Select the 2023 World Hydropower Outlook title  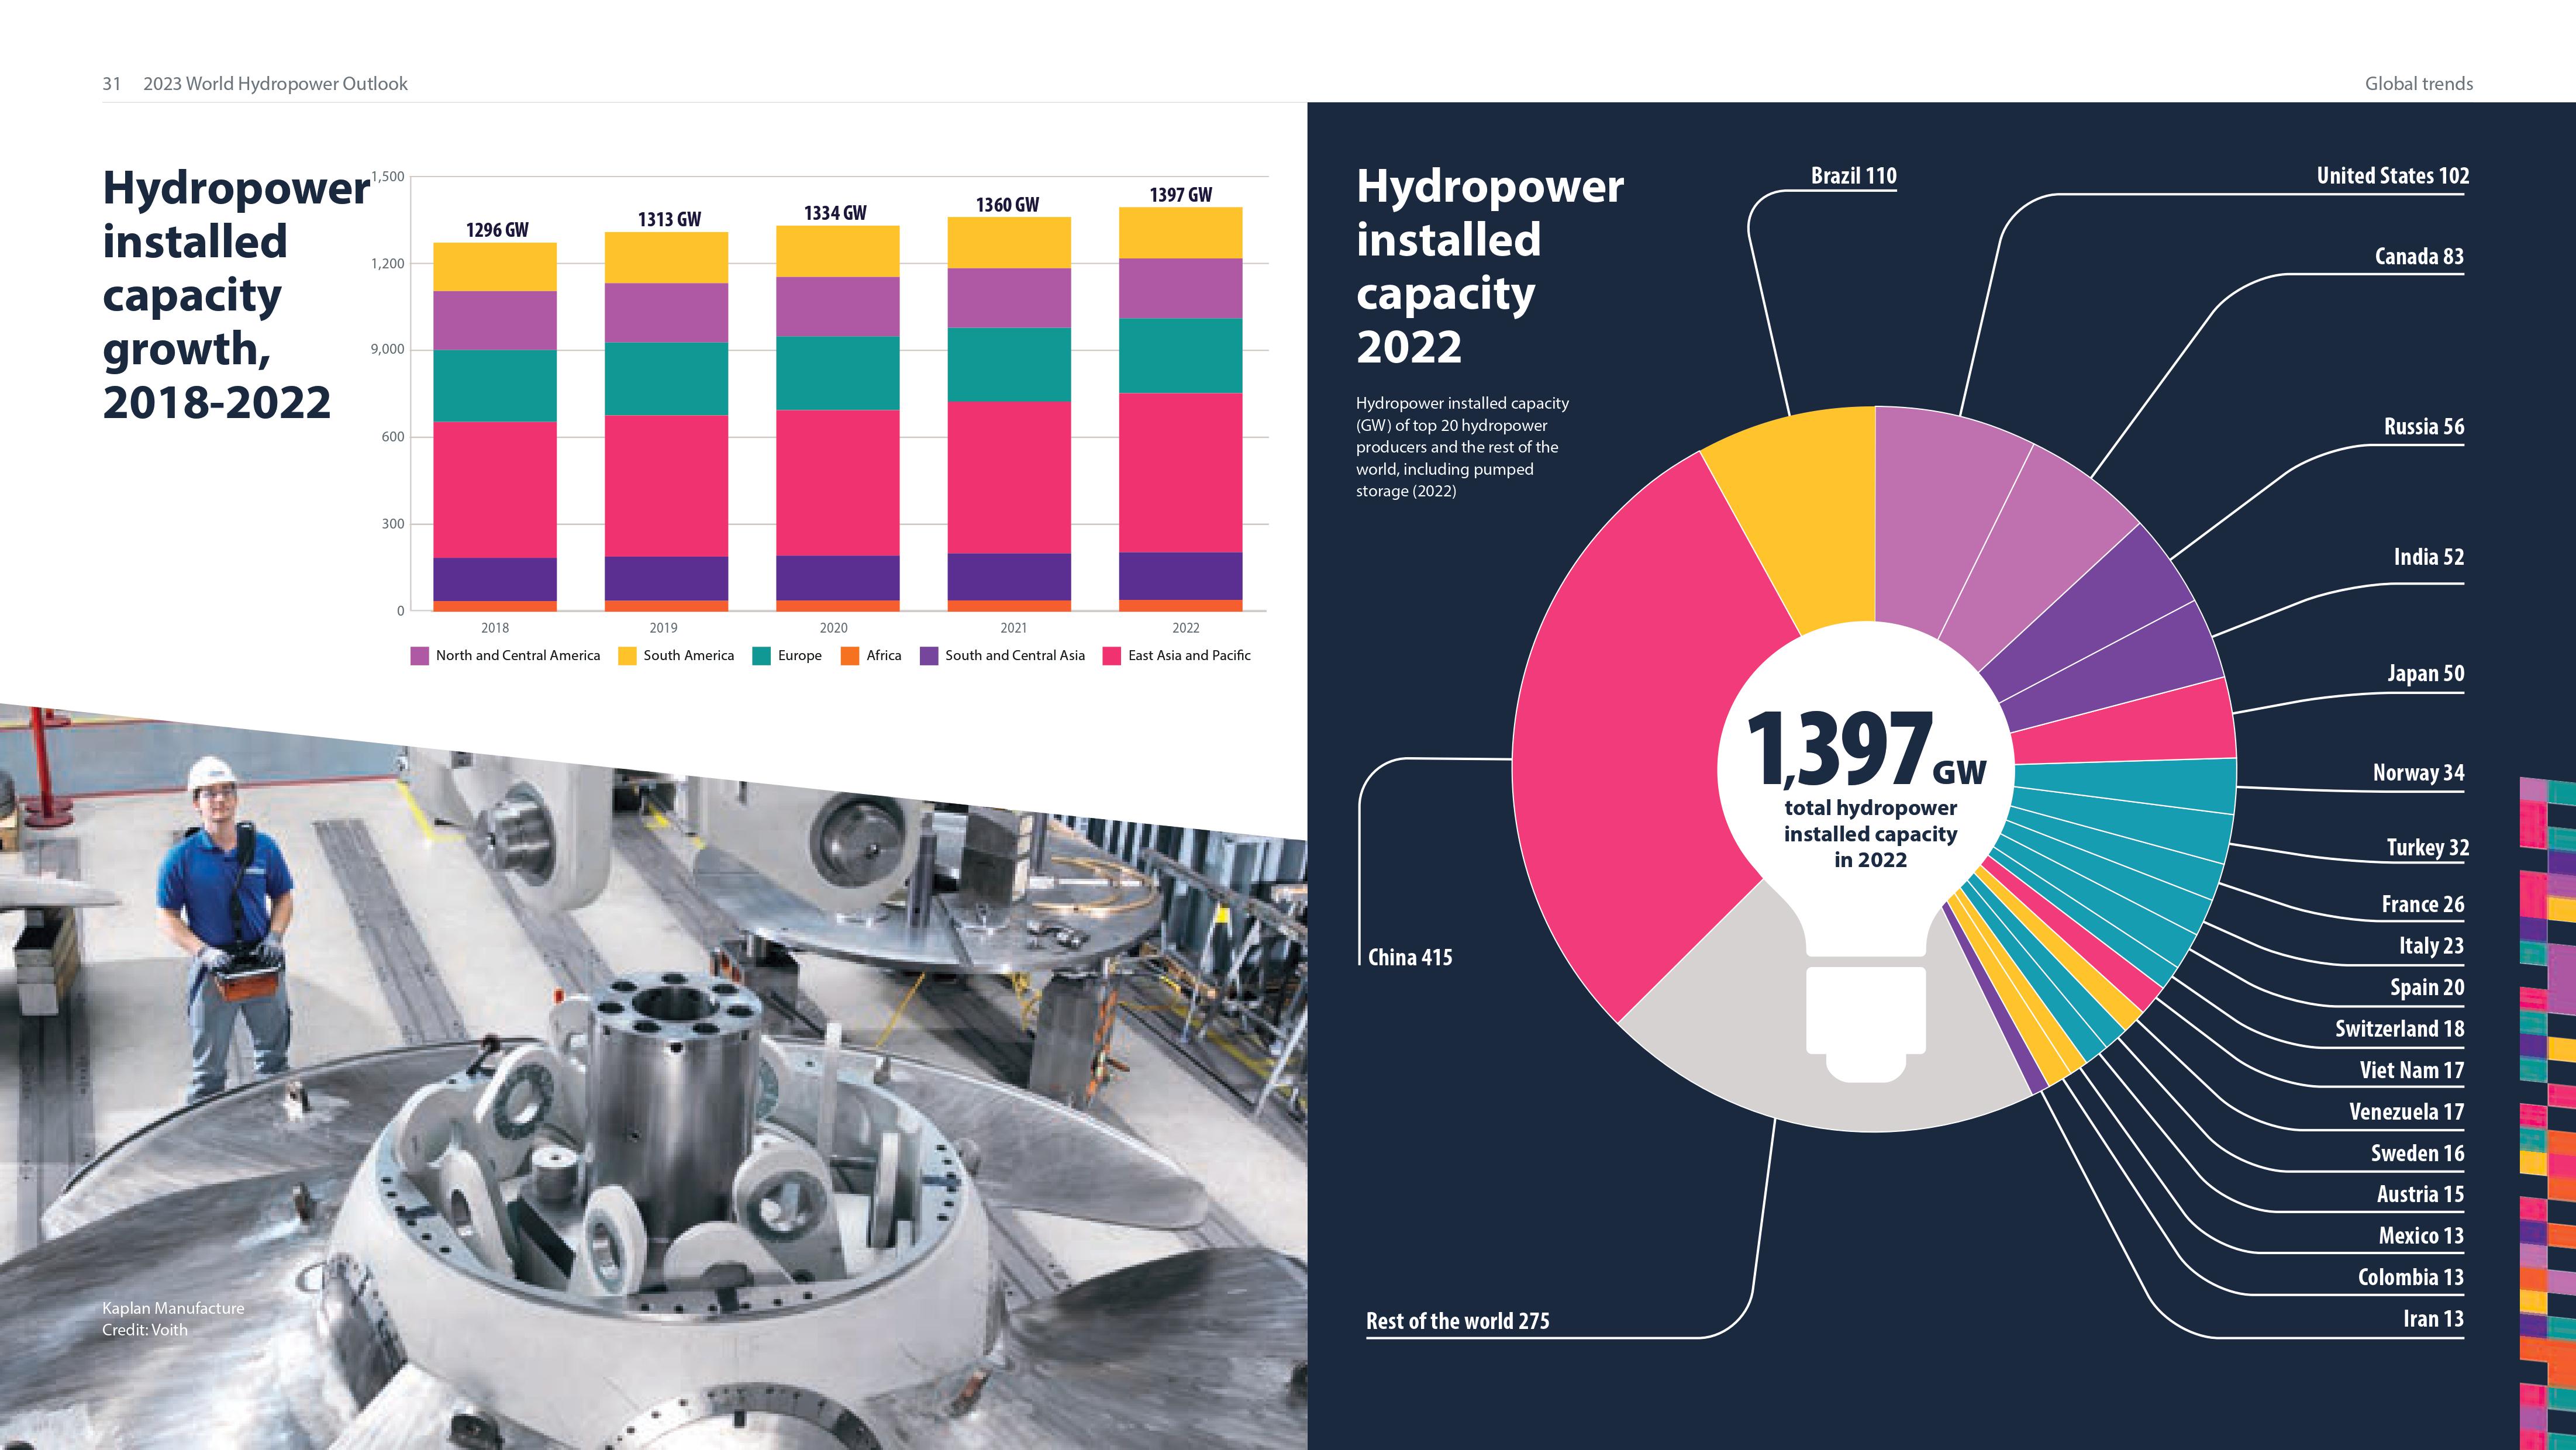click(x=275, y=84)
